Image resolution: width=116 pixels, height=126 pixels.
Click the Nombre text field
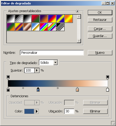[x=52, y=53]
